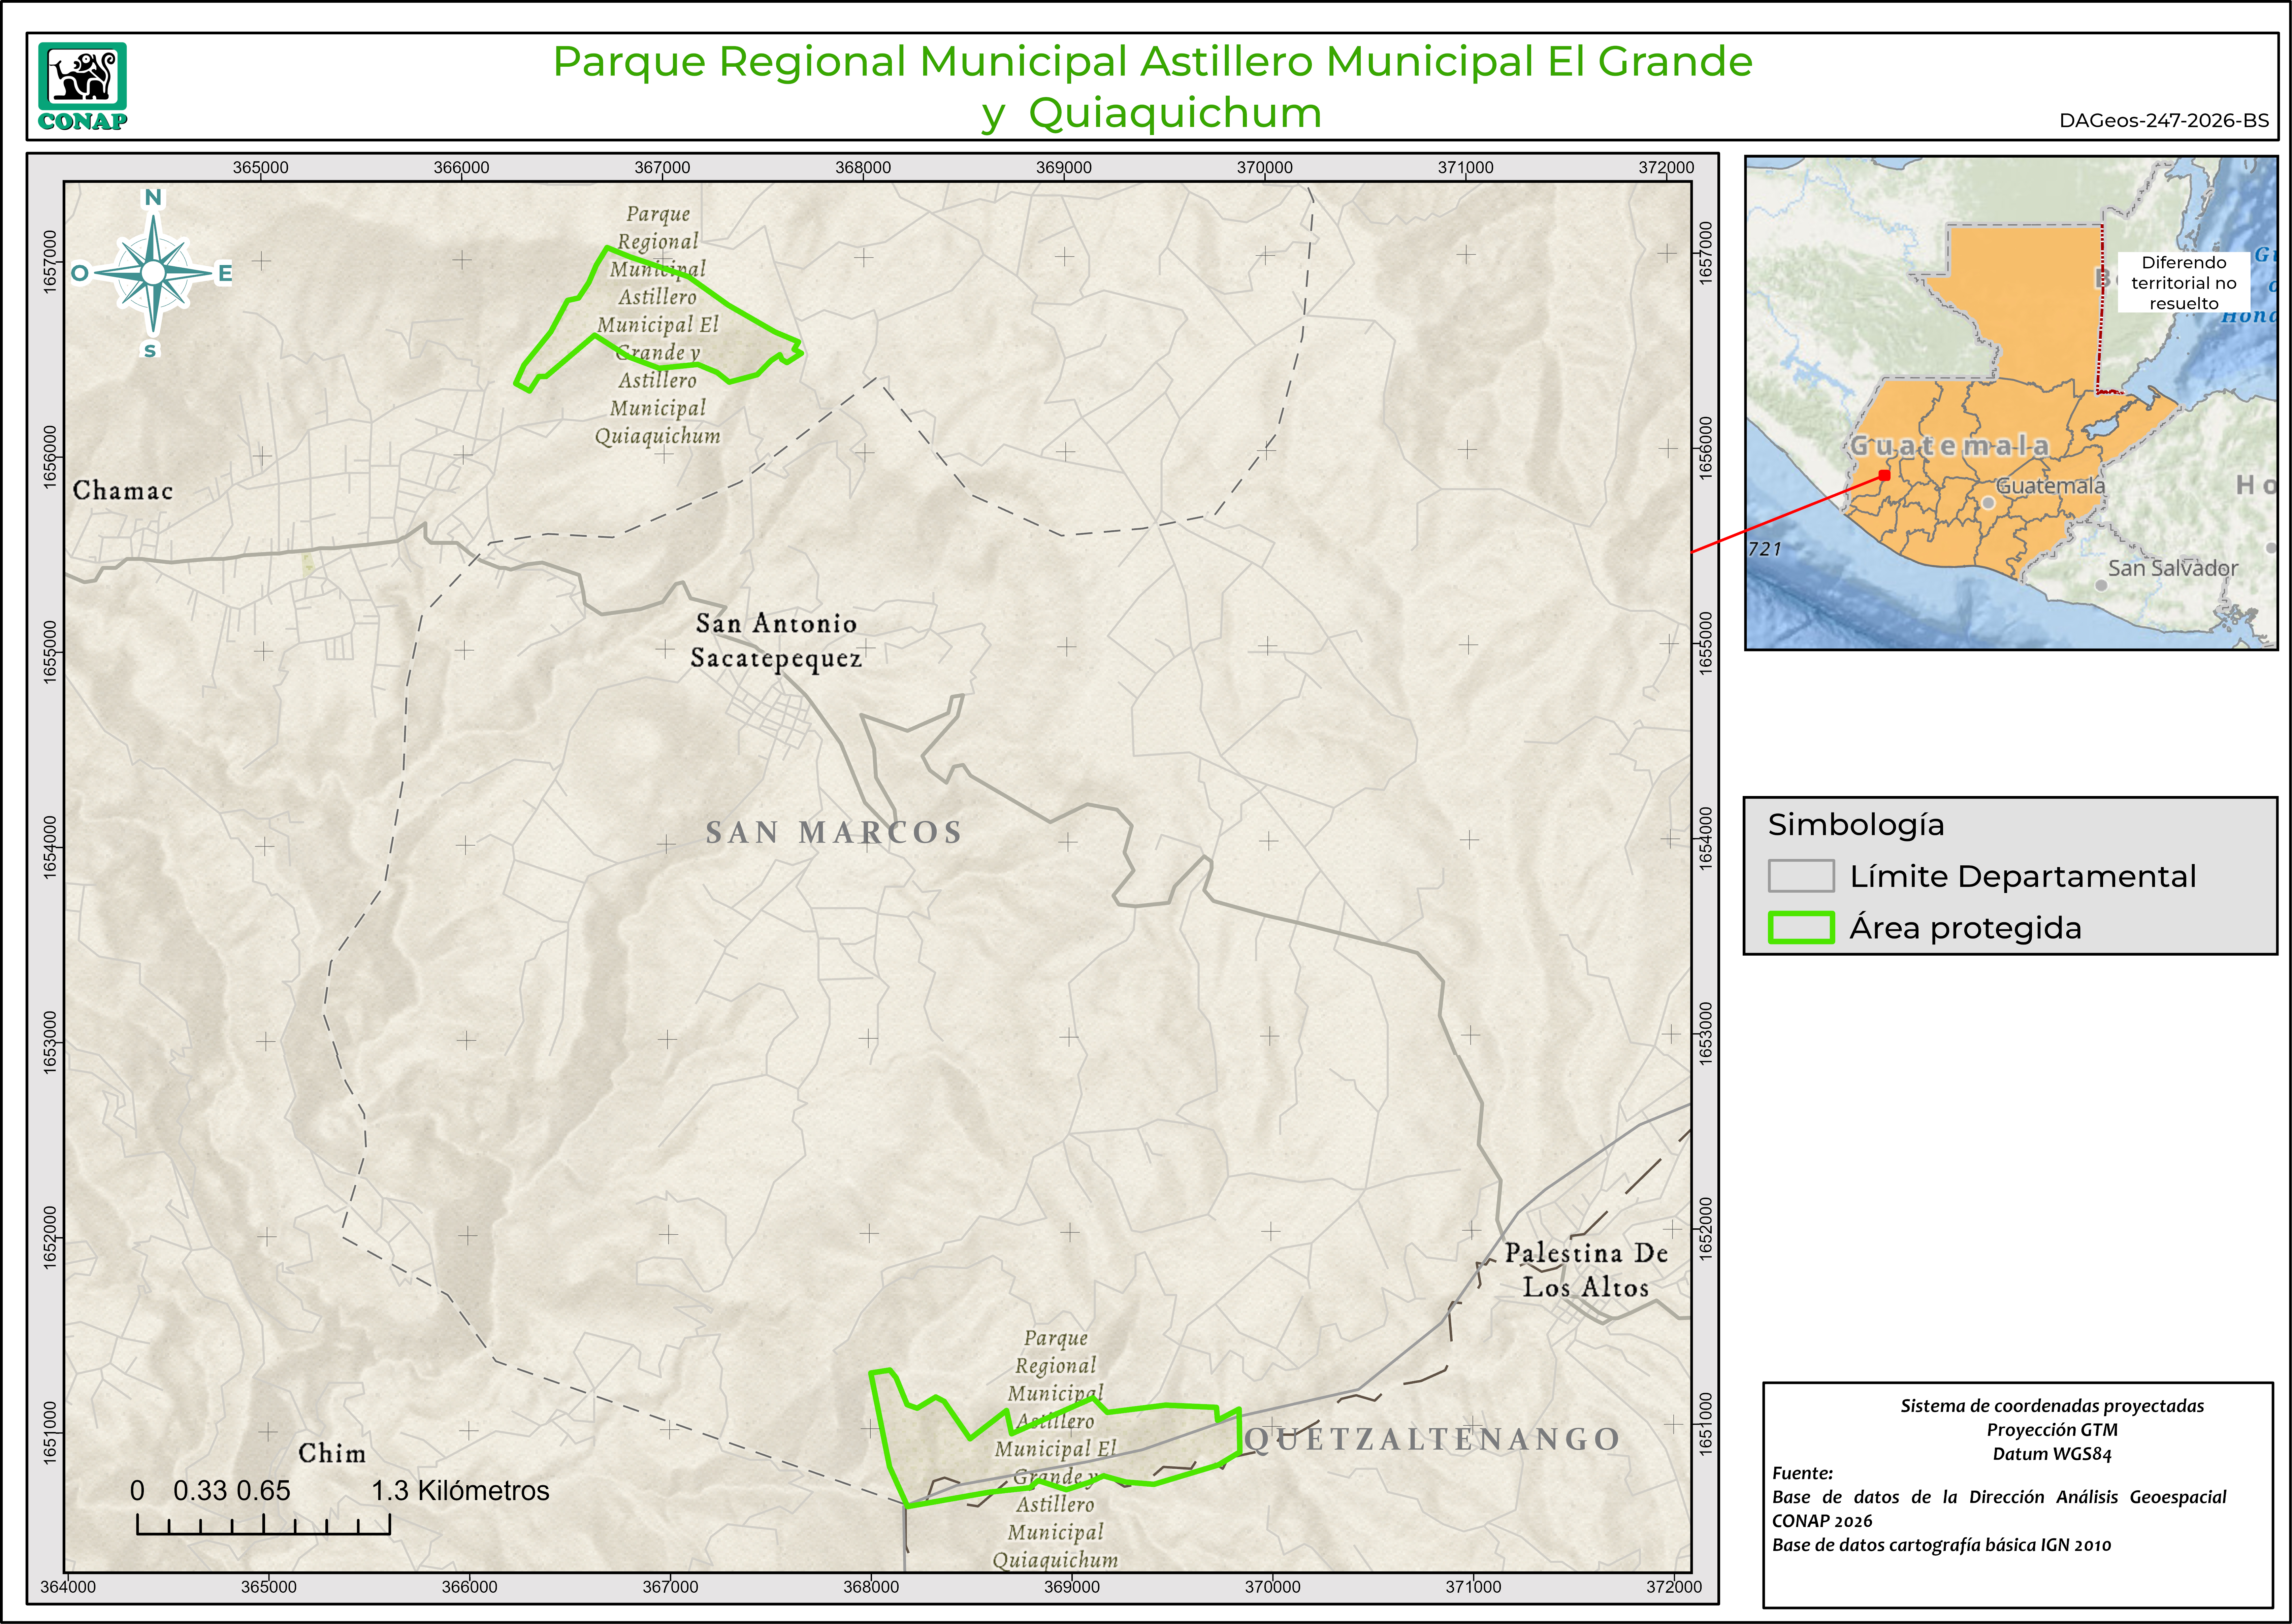Click the Proyección GTM coordinate system text
Viewport: 2292px width, 1624px height.
2052,1430
